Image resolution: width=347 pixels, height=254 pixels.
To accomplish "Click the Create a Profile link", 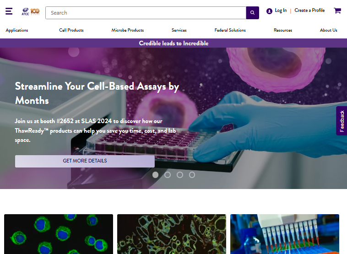I will coord(309,11).
